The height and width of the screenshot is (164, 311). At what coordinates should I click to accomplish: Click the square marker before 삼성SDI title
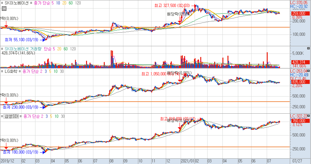tap(2, 116)
